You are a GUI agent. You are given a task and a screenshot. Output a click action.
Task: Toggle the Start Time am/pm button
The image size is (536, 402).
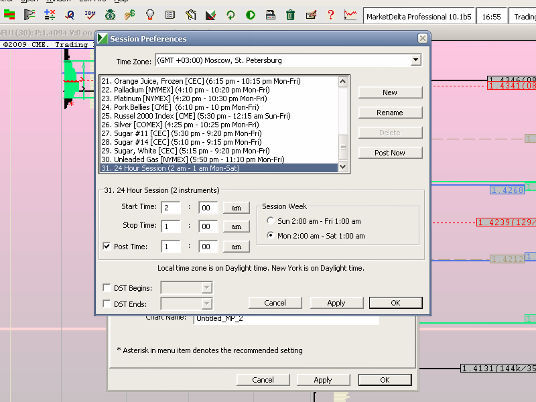tap(237, 208)
